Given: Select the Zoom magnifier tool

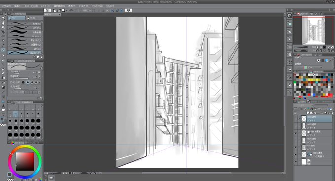Looking at the screenshot, I should tap(3, 18).
